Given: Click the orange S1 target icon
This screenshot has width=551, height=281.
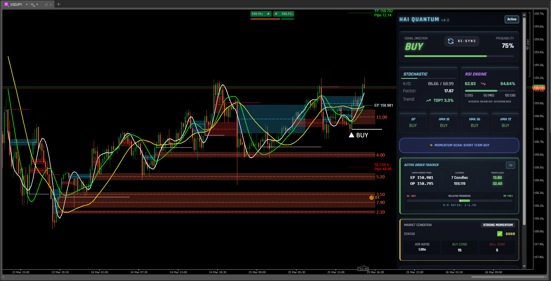Looking at the screenshot, I should coord(372,198).
